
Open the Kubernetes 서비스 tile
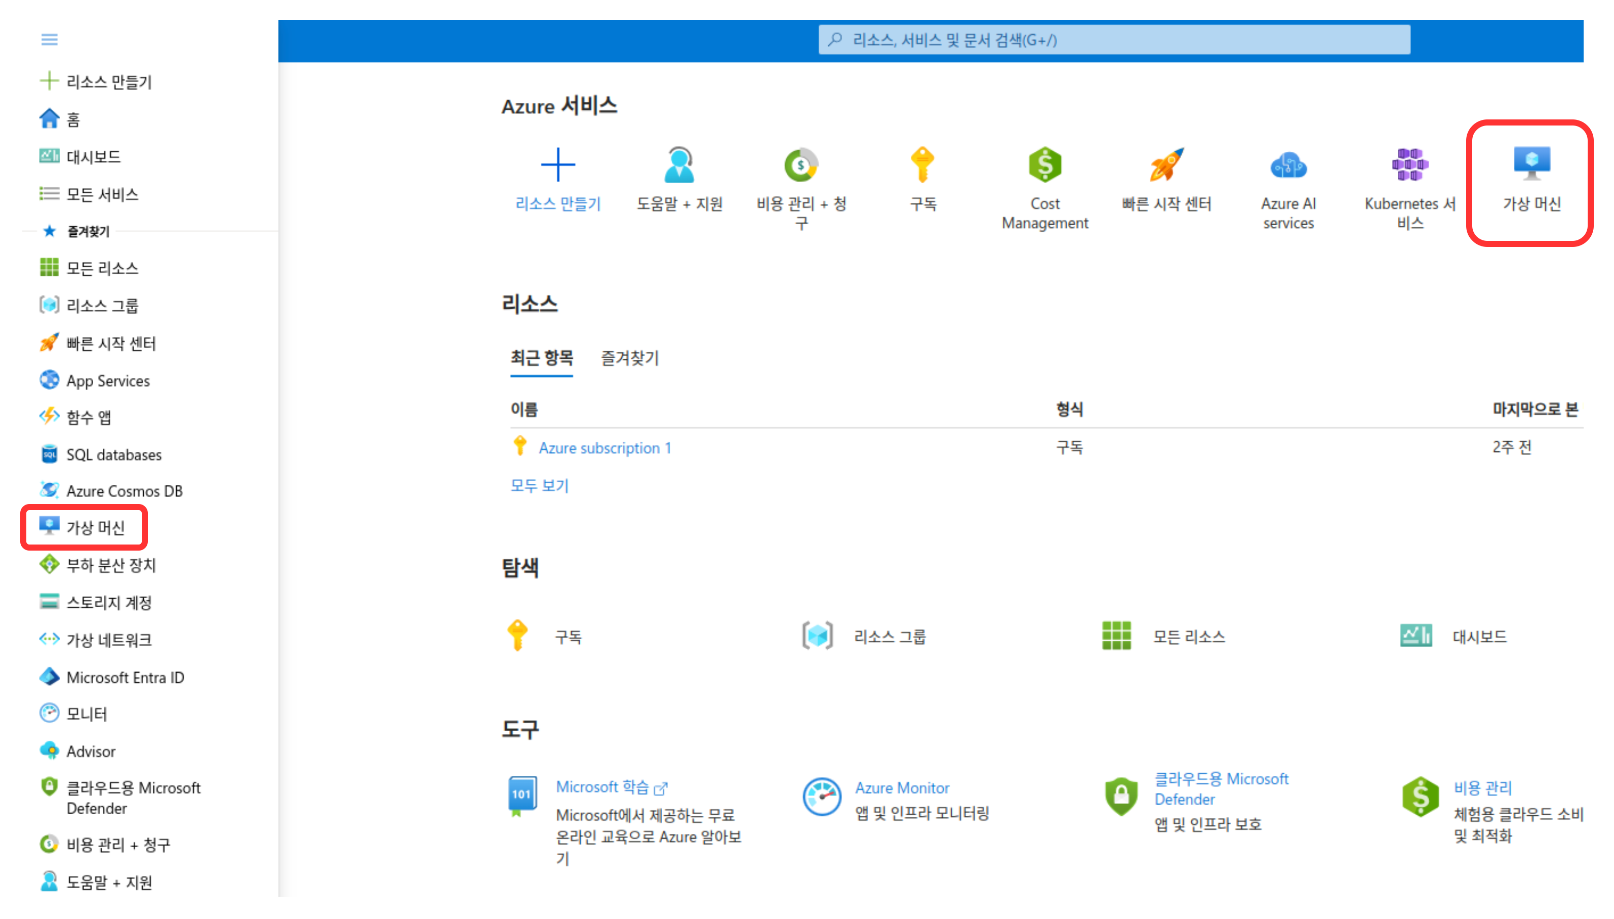pos(1410,188)
